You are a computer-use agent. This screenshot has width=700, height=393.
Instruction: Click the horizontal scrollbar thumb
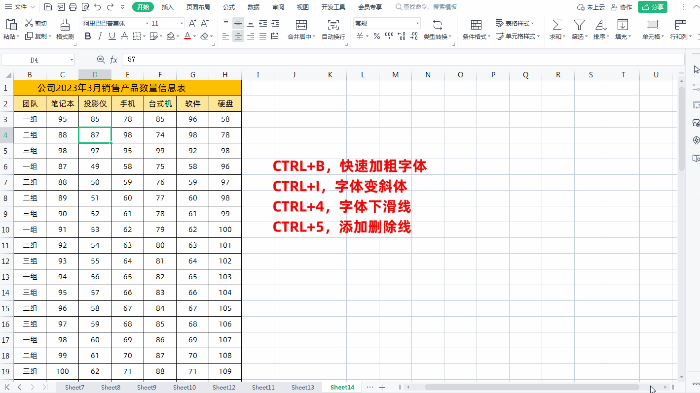532,387
